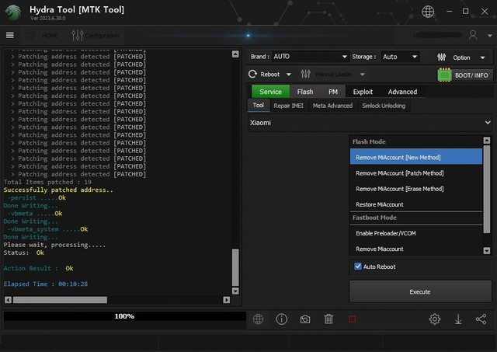Click the Hydra dragon logo

click(13, 12)
